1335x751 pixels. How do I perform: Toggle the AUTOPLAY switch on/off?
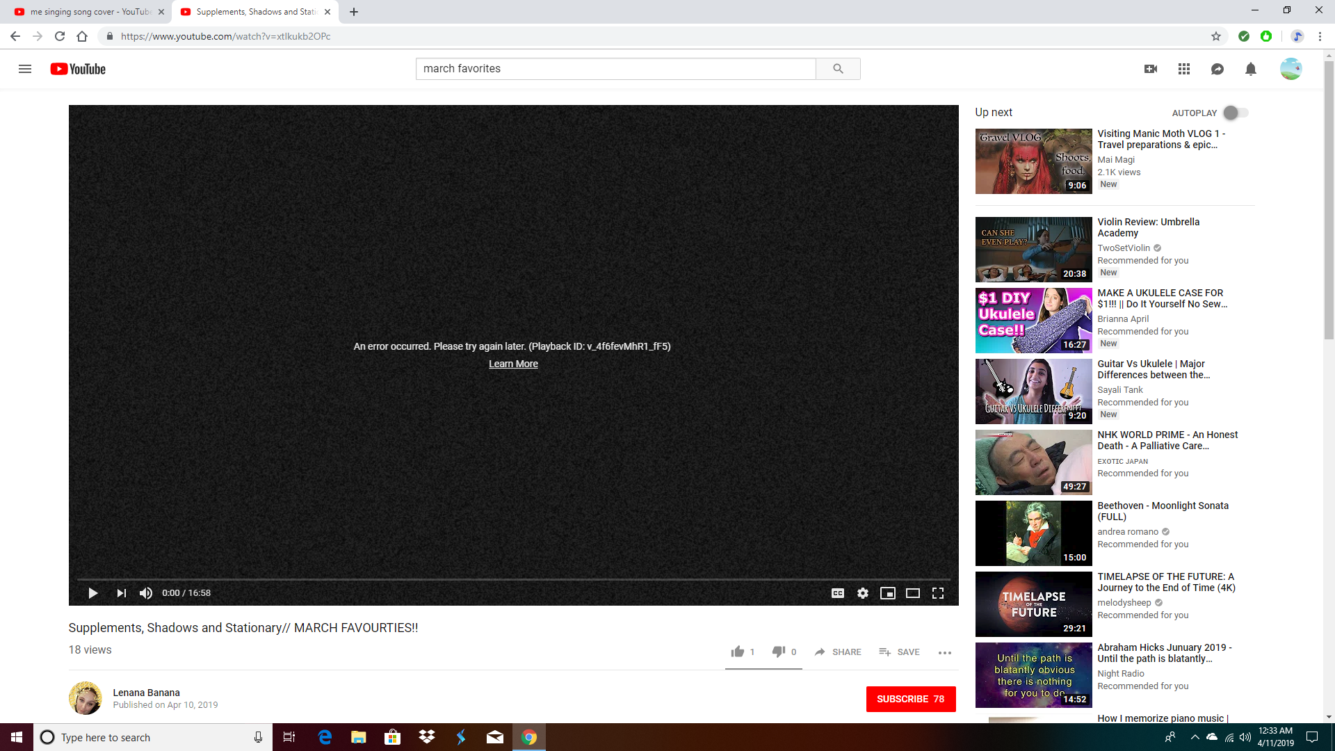tap(1233, 113)
